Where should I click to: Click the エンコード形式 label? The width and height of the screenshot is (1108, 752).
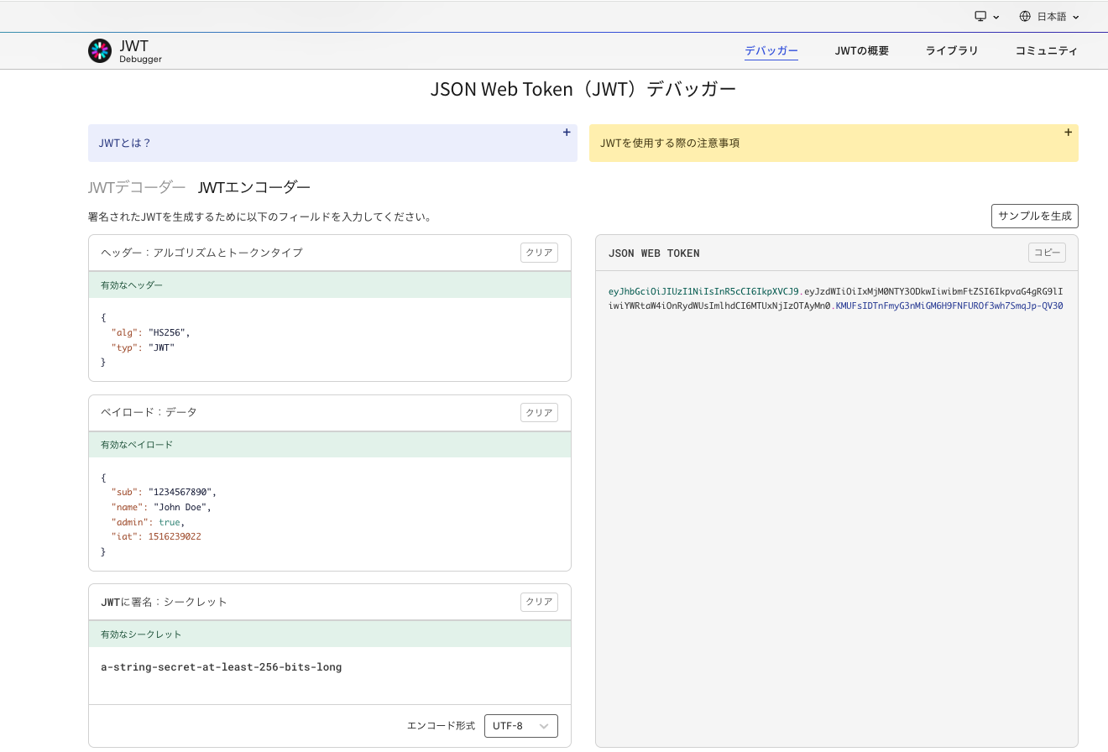[441, 726]
